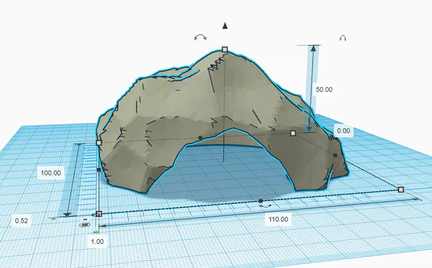Click the black midpoint handle on right edge
The height and width of the screenshot is (268, 432).
pos(335,155)
